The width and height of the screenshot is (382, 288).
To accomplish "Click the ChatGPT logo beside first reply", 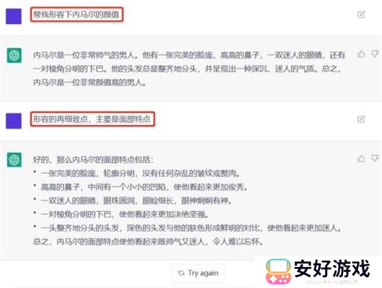I will point(14,55).
